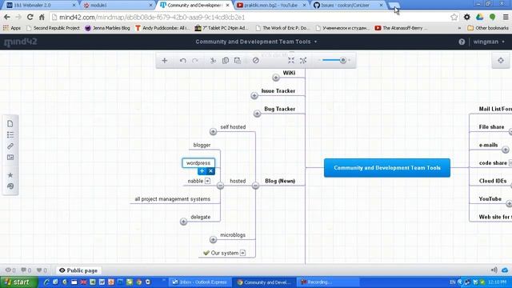Viewport: 512px width, 288px height.
Task: Switch to the YouTube browser tab
Action: [270, 6]
